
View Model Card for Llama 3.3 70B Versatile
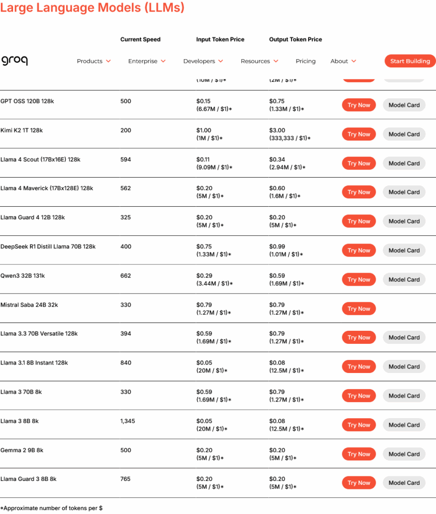404,338
